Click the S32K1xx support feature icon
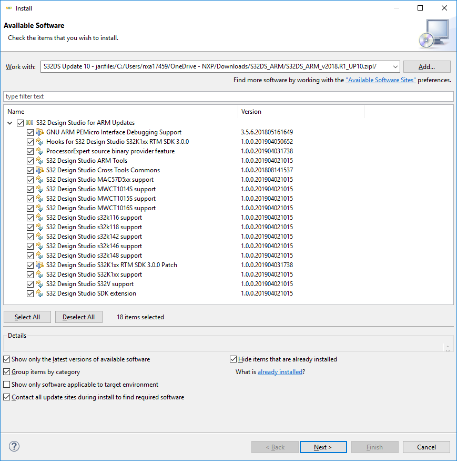The width and height of the screenshot is (457, 461). pyautogui.click(x=39, y=274)
